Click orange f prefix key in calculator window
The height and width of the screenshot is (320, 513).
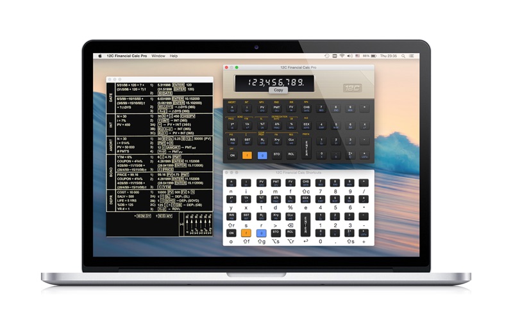[x=247, y=156]
